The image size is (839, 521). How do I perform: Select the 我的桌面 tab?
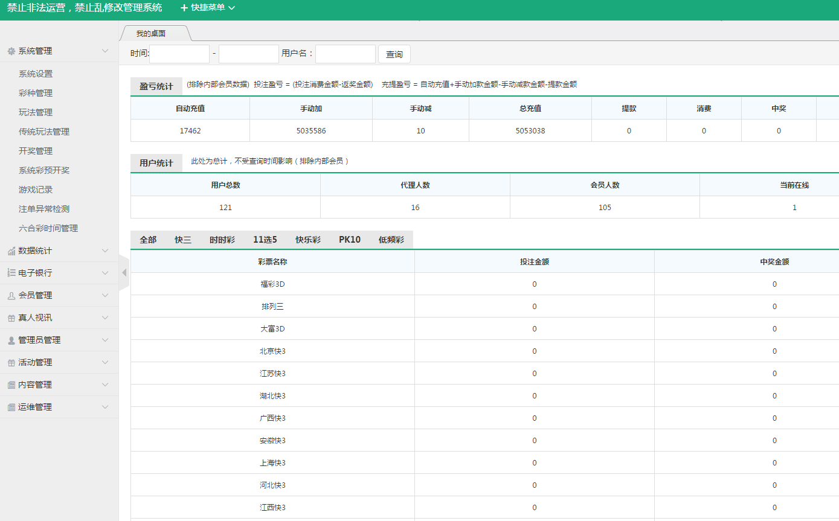tap(151, 34)
